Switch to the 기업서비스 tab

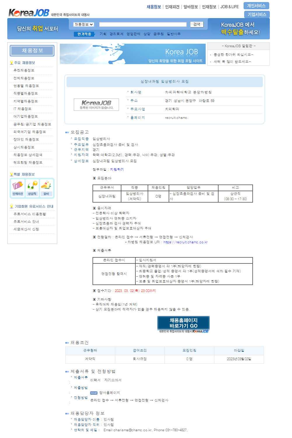[257, 14]
